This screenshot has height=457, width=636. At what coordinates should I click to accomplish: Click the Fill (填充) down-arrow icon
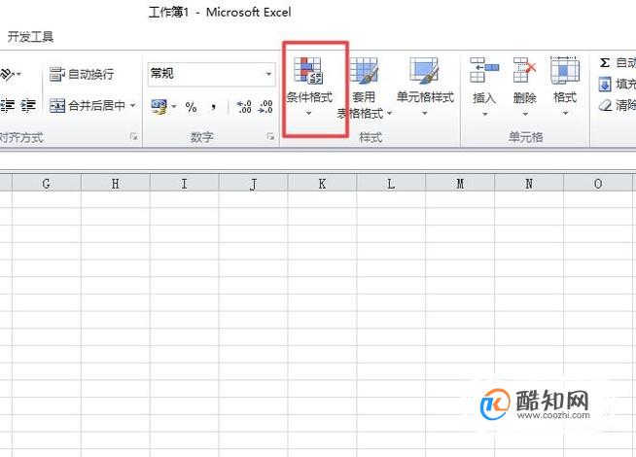point(605,85)
